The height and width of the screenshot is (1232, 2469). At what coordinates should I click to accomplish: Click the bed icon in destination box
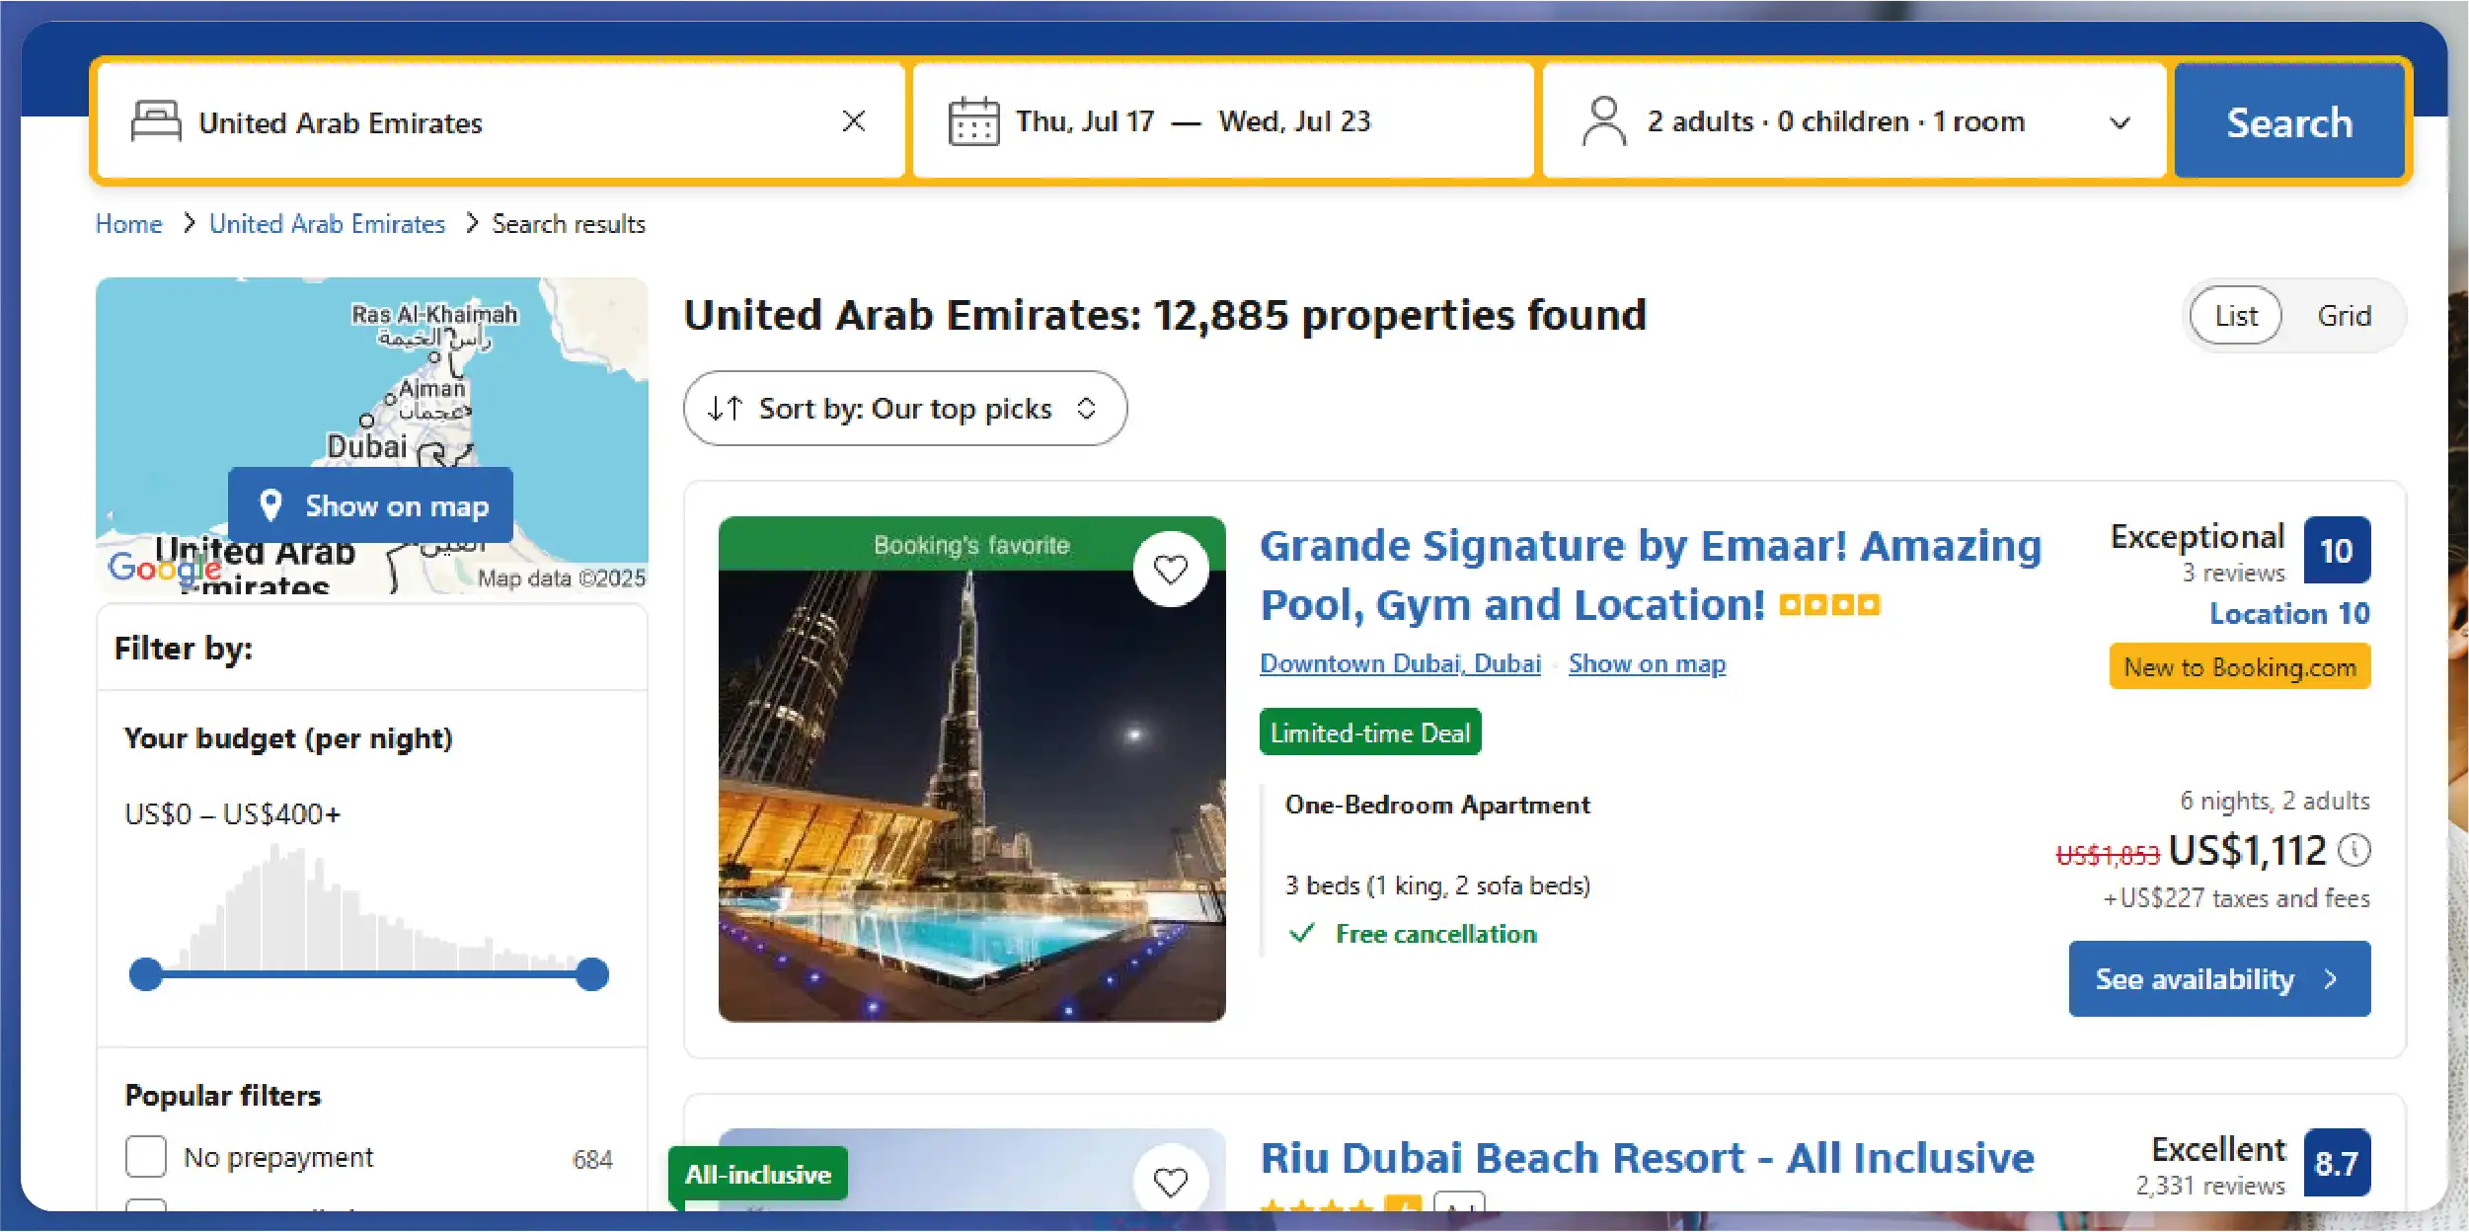coord(156,121)
